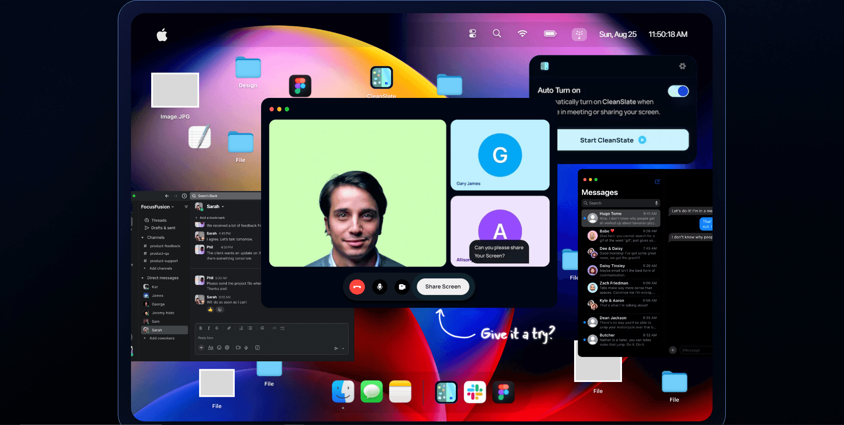Toggle bulleted list in Slack composer
The height and width of the screenshot is (425, 844).
[x=250, y=328]
